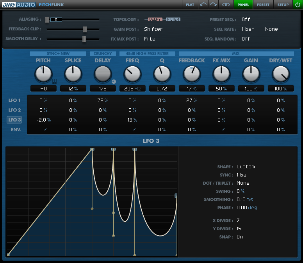
Task: Click the Feedback Clip slider handle
Action: pos(85,29)
